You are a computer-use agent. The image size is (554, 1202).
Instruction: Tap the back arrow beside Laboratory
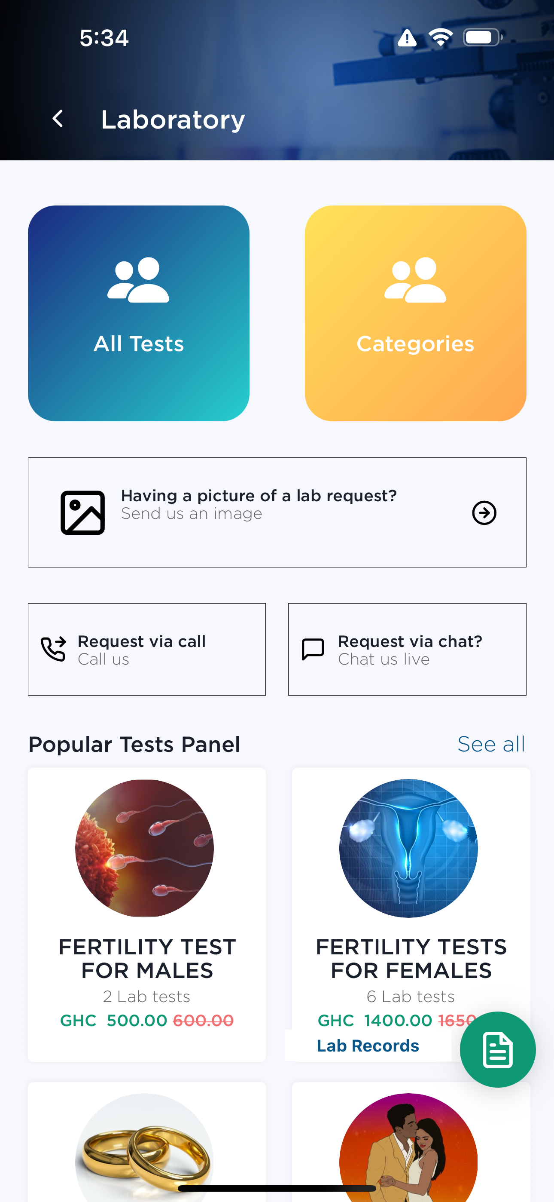coord(58,119)
